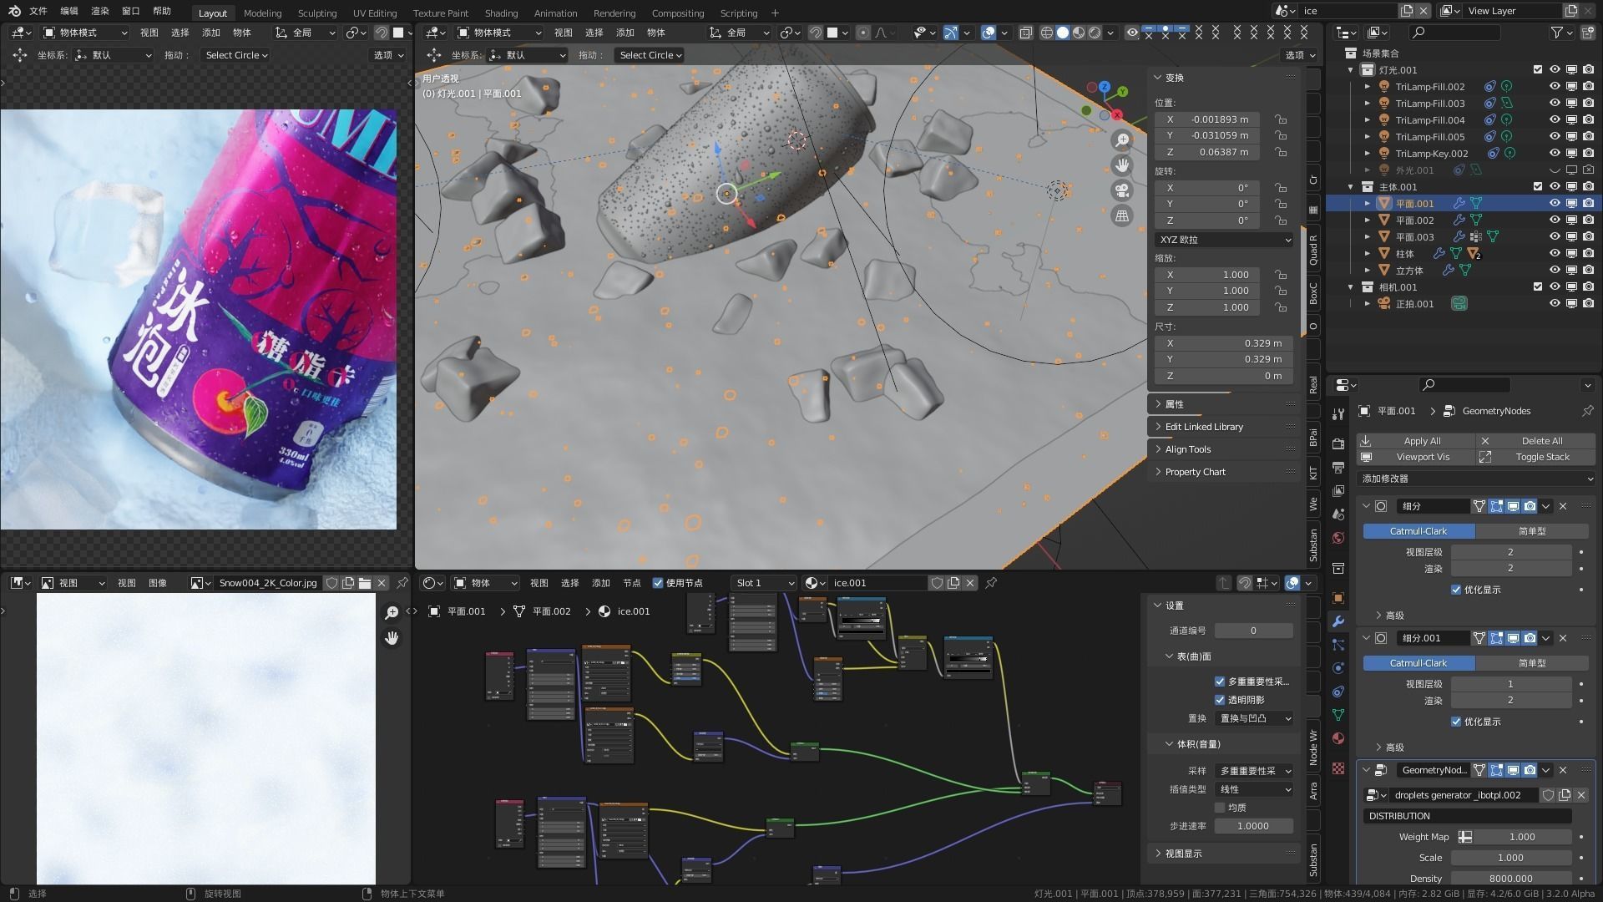The height and width of the screenshot is (902, 1603).
Task: Toggle 透明阴影 checkbox
Action: click(1220, 700)
